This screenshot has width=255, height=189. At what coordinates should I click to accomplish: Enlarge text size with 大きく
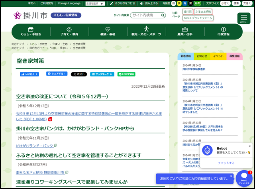point(247,3)
